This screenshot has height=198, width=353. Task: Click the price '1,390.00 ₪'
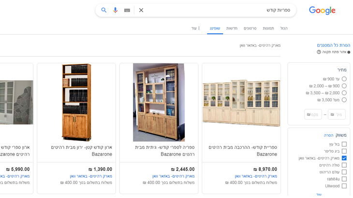click(100, 169)
